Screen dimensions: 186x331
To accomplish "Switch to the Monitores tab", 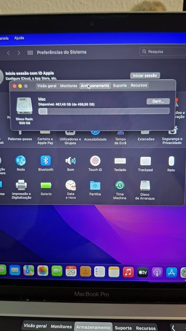I will 68,86.
